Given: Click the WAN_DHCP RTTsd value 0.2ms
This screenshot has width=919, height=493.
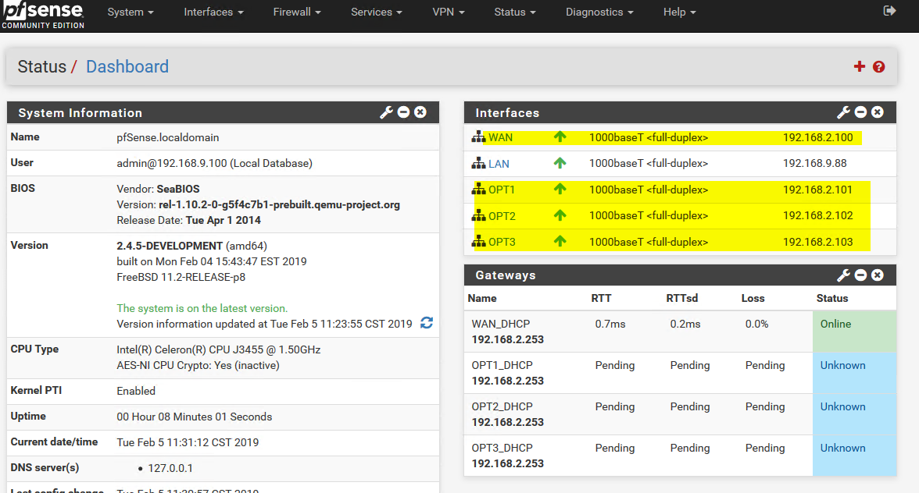Looking at the screenshot, I should [685, 324].
